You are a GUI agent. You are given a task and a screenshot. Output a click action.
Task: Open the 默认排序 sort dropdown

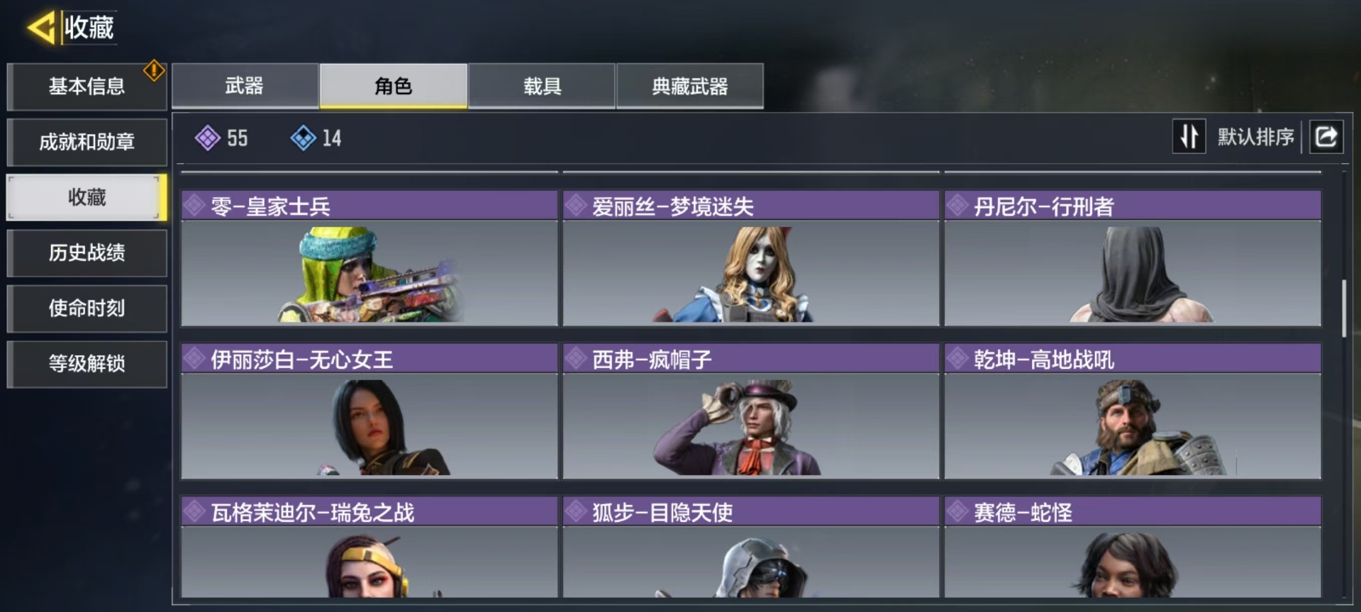(x=1255, y=136)
